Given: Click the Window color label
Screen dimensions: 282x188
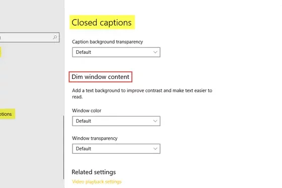Looking at the screenshot, I should pos(87,111).
